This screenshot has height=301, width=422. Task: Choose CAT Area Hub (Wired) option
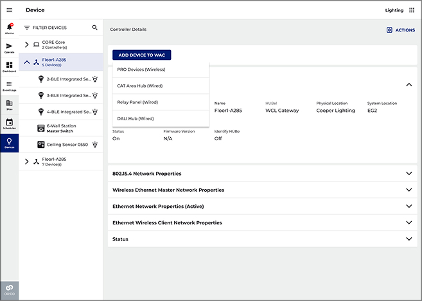pyautogui.click(x=161, y=86)
